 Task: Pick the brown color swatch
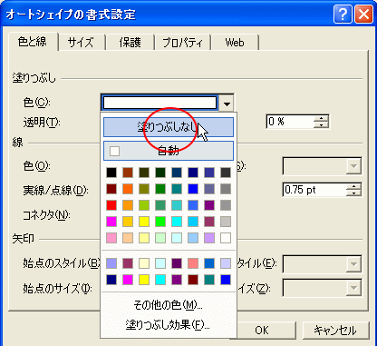click(x=128, y=173)
